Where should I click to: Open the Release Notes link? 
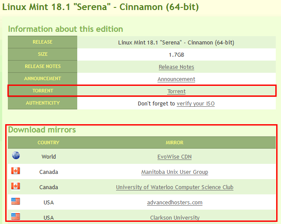176,67
